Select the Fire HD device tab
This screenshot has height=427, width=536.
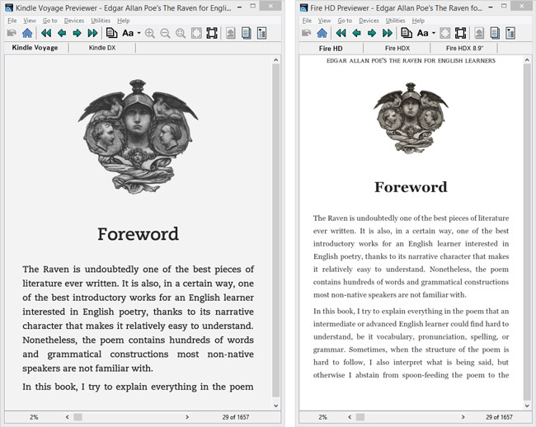[x=331, y=48]
